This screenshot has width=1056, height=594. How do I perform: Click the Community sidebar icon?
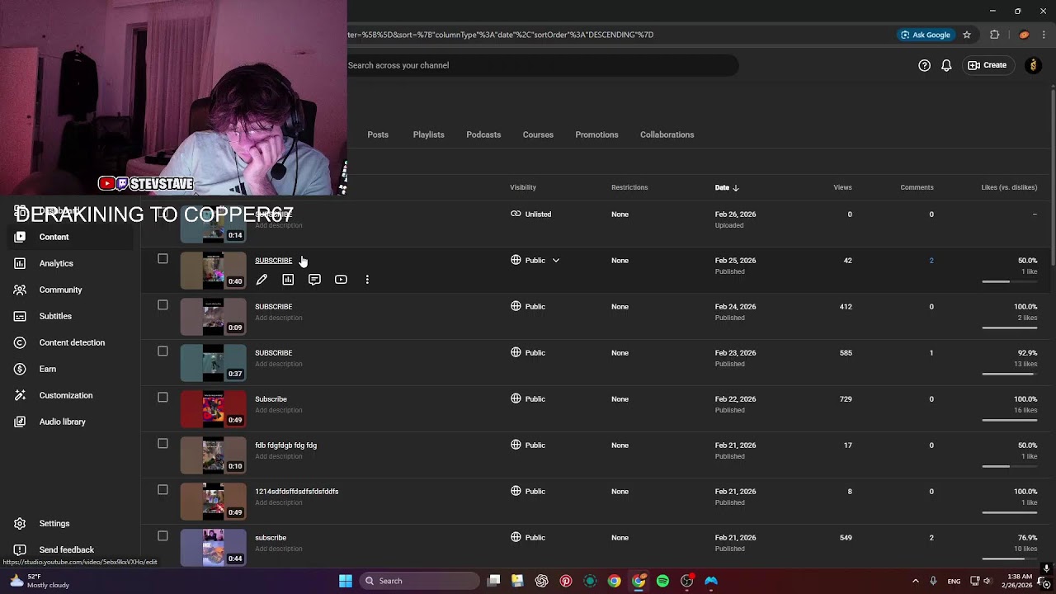pos(20,290)
